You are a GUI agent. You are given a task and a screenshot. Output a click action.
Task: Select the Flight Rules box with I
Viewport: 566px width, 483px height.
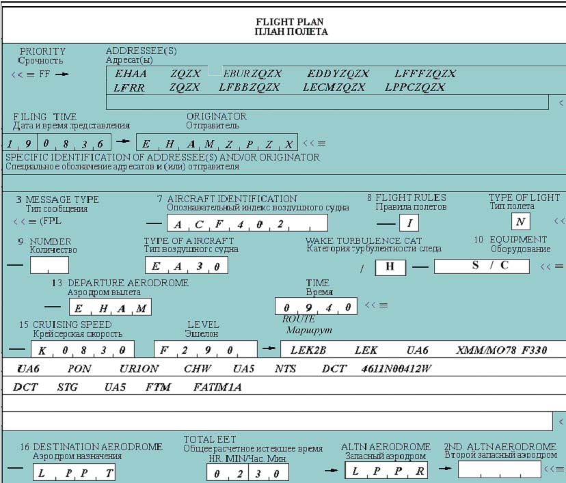(x=409, y=223)
